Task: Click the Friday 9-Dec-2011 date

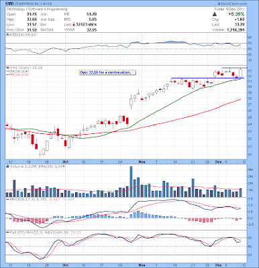Action: pos(229,9)
